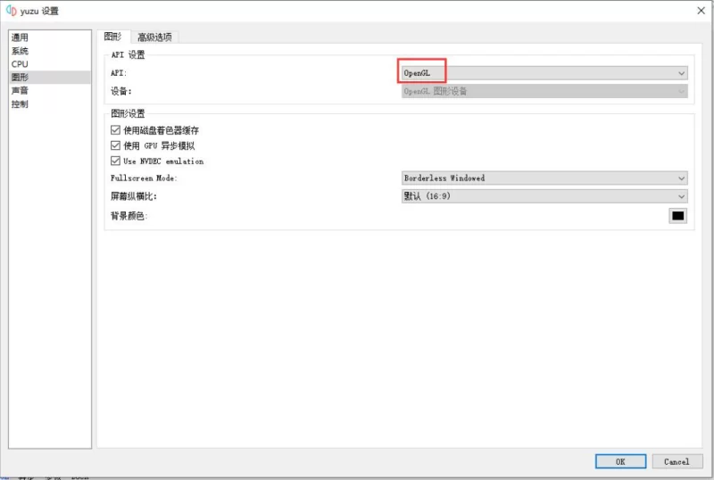Click the Cancel button
Image resolution: width=714 pixels, height=480 pixels.
click(677, 461)
